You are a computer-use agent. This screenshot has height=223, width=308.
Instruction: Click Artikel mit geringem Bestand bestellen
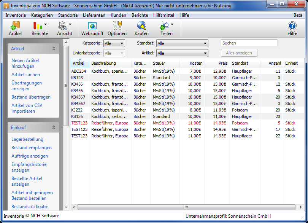click(32, 195)
